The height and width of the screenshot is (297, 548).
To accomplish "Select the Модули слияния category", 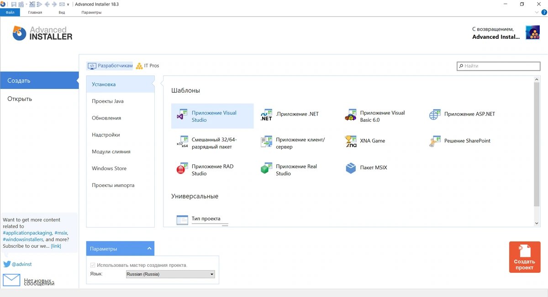I will coord(121,151).
